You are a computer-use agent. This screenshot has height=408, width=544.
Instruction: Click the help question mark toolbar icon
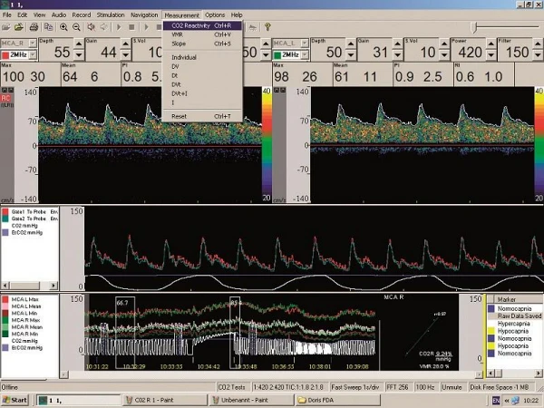point(268,27)
